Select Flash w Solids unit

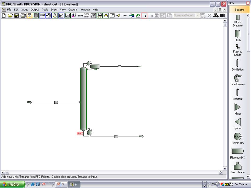pos(238,50)
